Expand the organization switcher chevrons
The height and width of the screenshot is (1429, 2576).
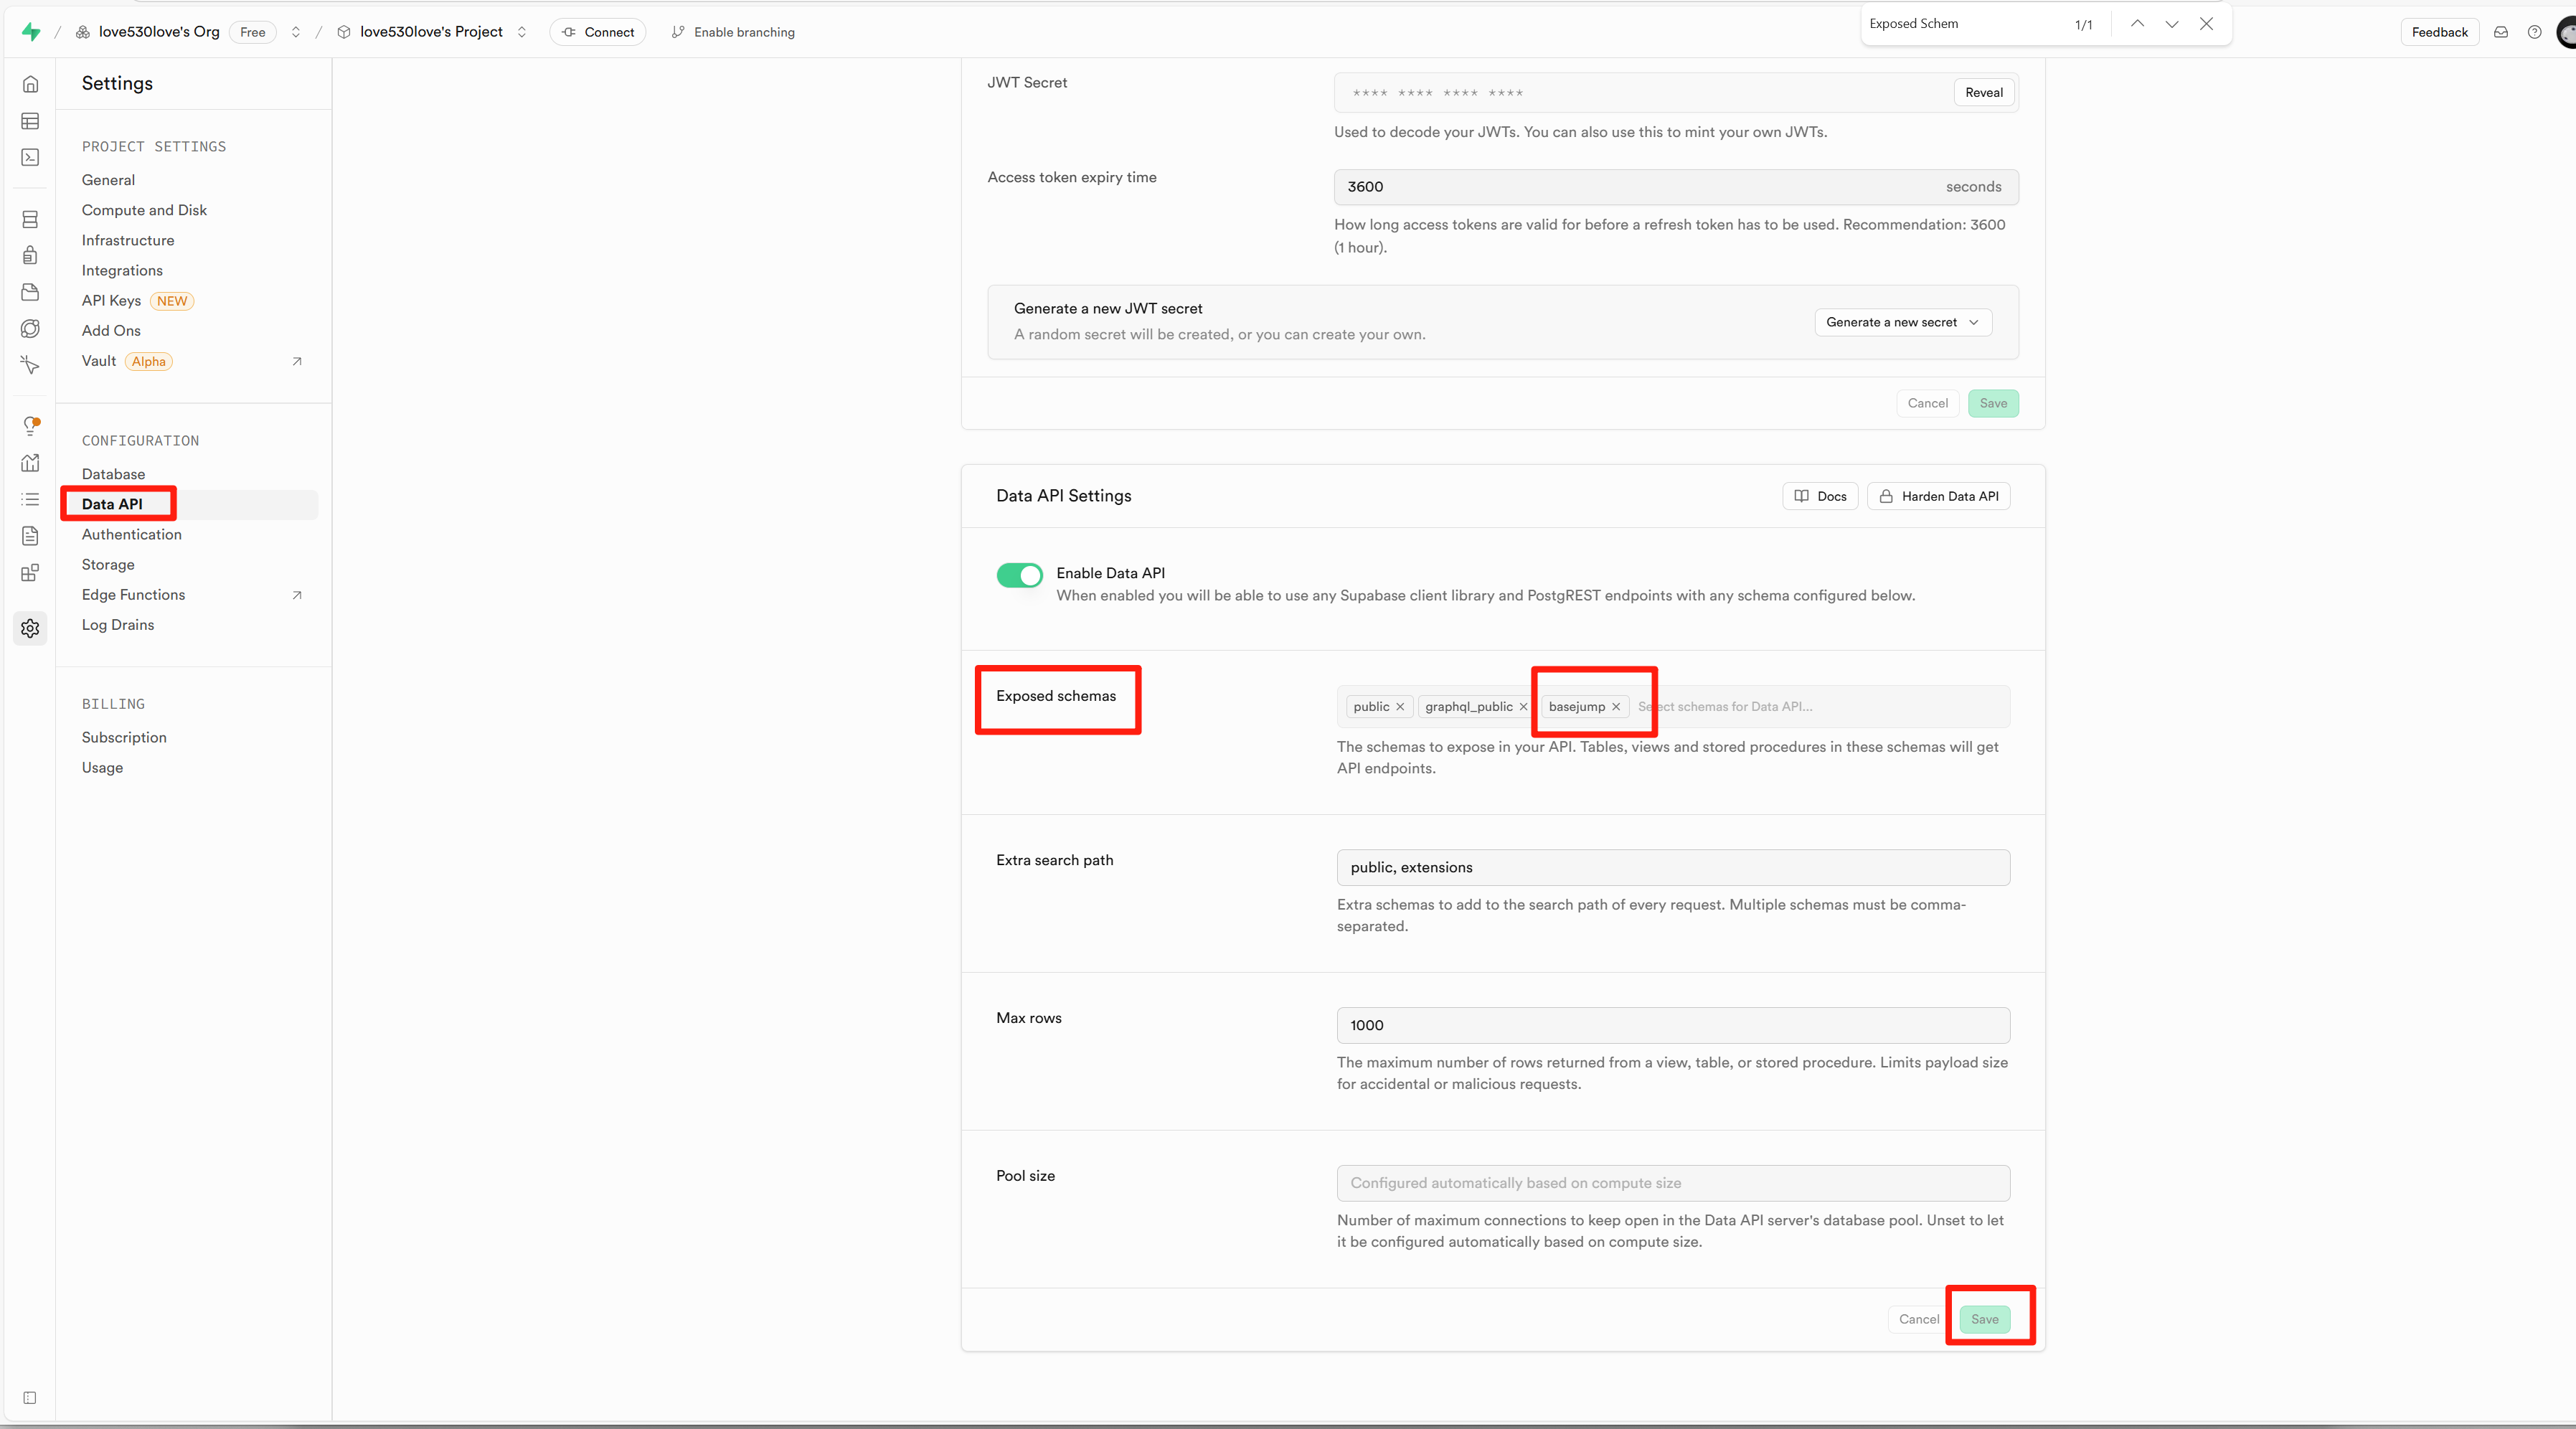click(x=296, y=32)
